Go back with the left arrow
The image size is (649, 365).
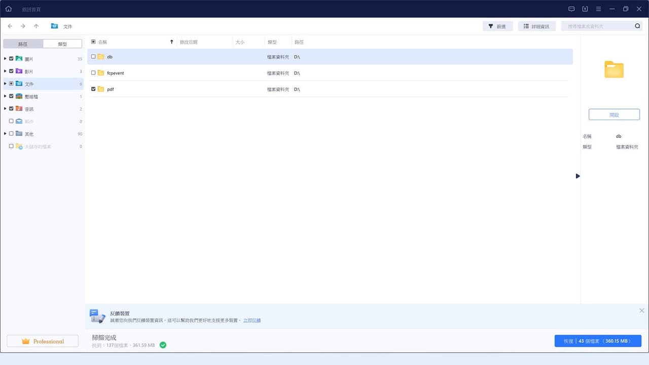pyautogui.click(x=10, y=26)
